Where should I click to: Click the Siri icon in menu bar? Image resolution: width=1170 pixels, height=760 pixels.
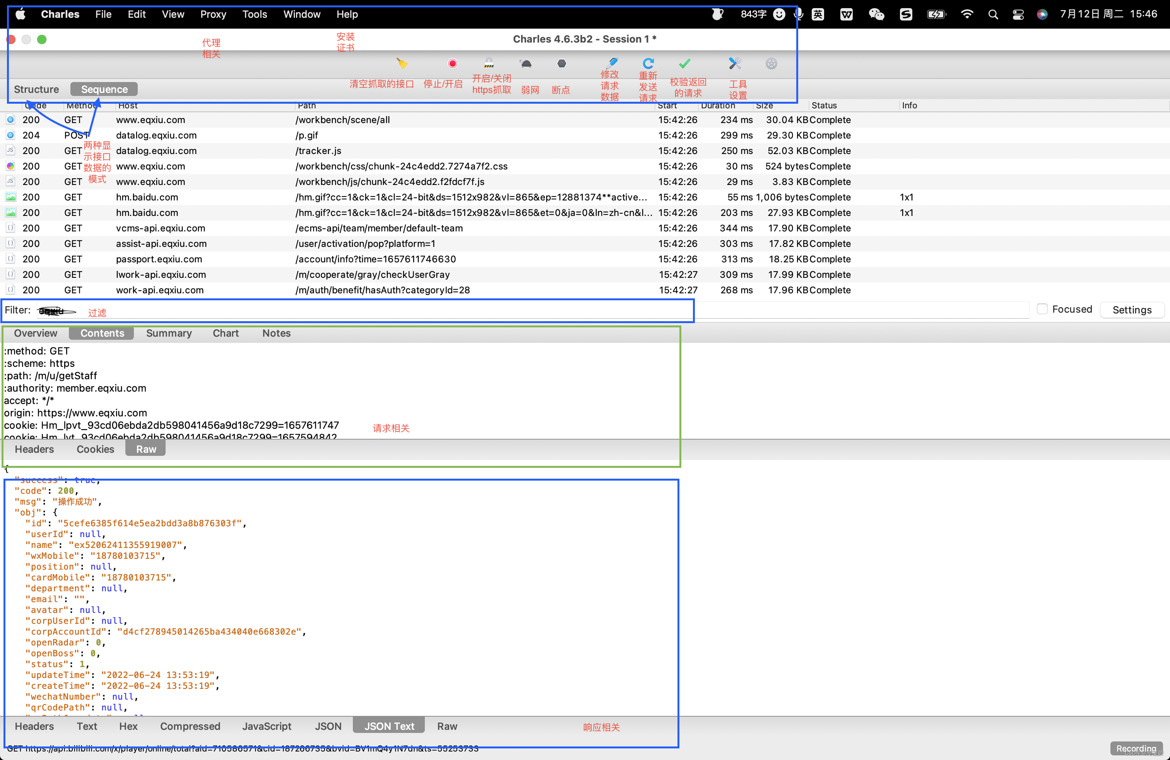[x=1042, y=14]
